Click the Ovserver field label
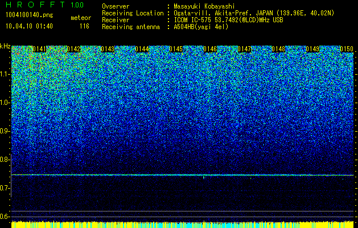The image size is (358, 228). 116,6
